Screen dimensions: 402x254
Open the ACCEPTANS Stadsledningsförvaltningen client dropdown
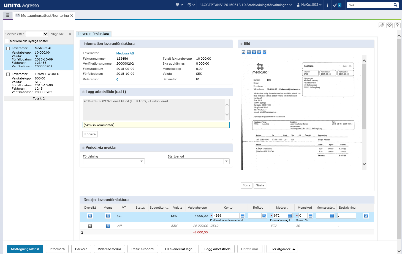[x=246, y=5]
